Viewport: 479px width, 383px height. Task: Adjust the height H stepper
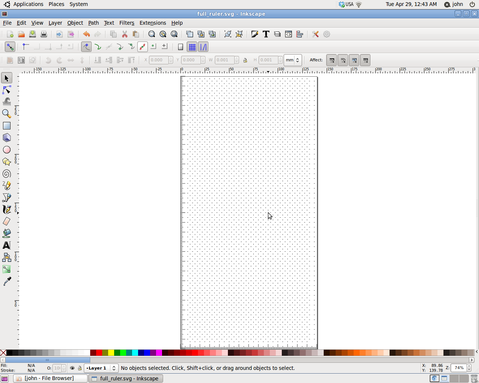(281, 60)
